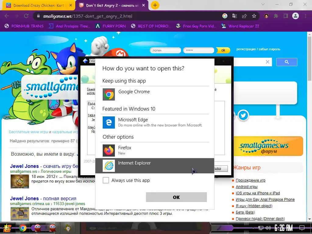Open the notification center icon

(302, 228)
